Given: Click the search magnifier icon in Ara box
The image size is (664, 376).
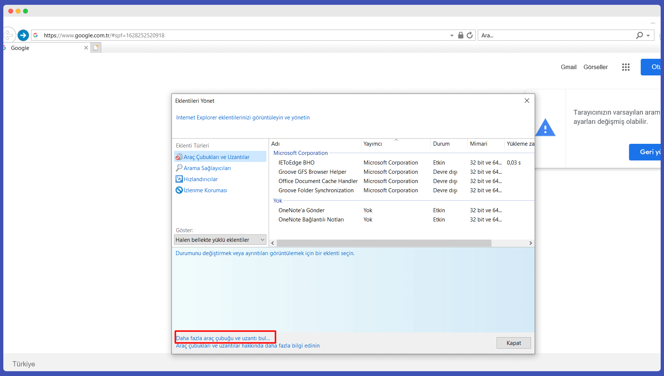Looking at the screenshot, I should (640, 35).
